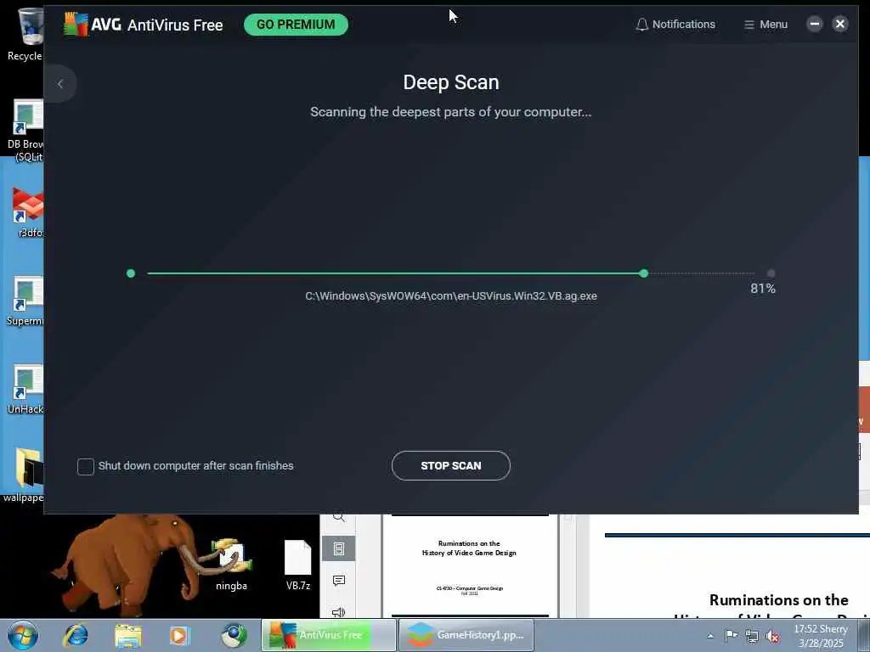
Task: Click the GO PREMIUM button
Action: point(296,25)
